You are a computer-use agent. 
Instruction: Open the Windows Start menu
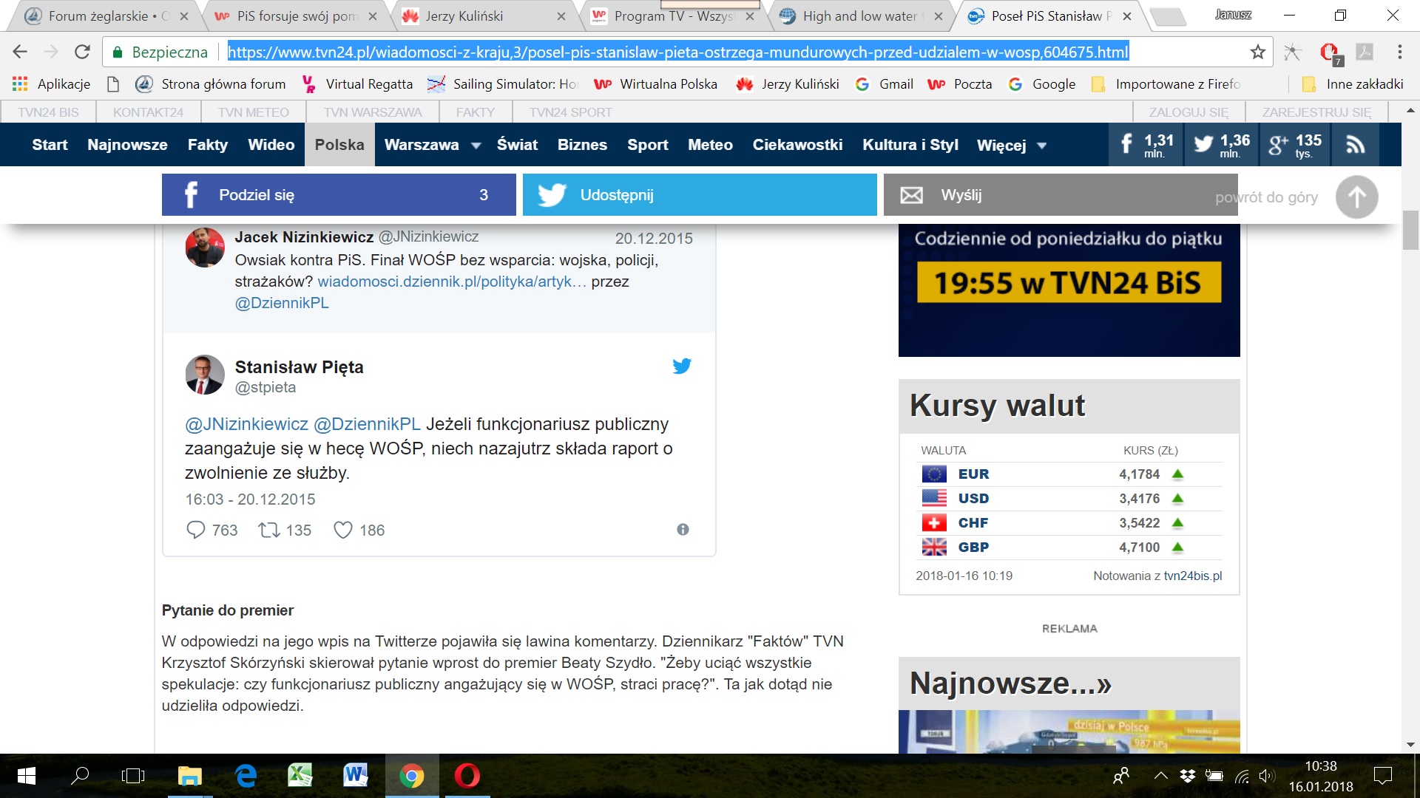click(x=26, y=776)
